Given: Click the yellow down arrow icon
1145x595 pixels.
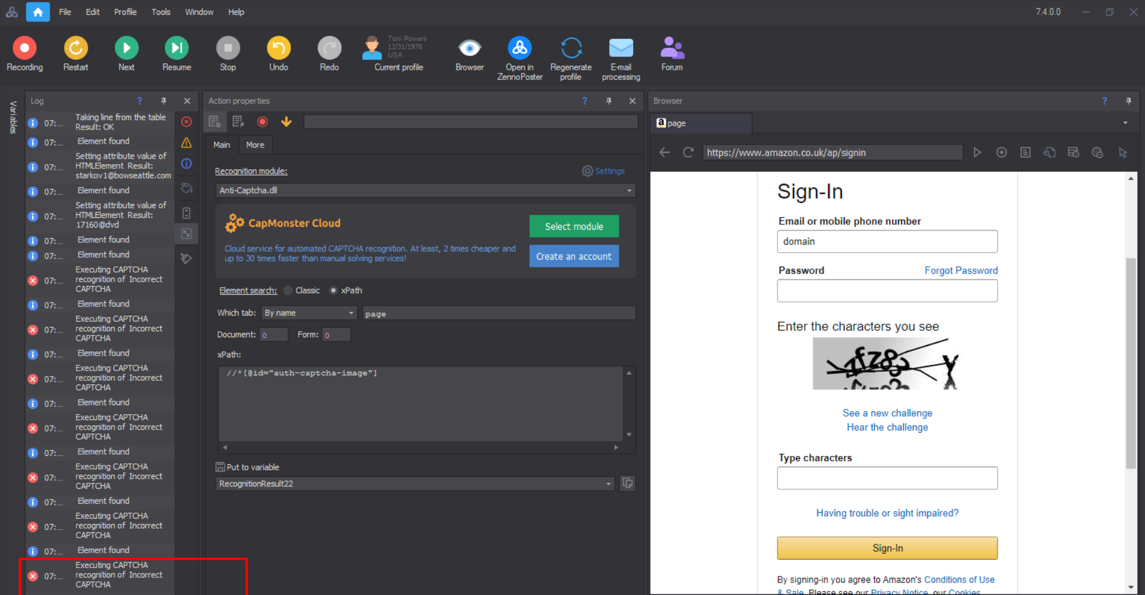Looking at the screenshot, I should [x=286, y=122].
